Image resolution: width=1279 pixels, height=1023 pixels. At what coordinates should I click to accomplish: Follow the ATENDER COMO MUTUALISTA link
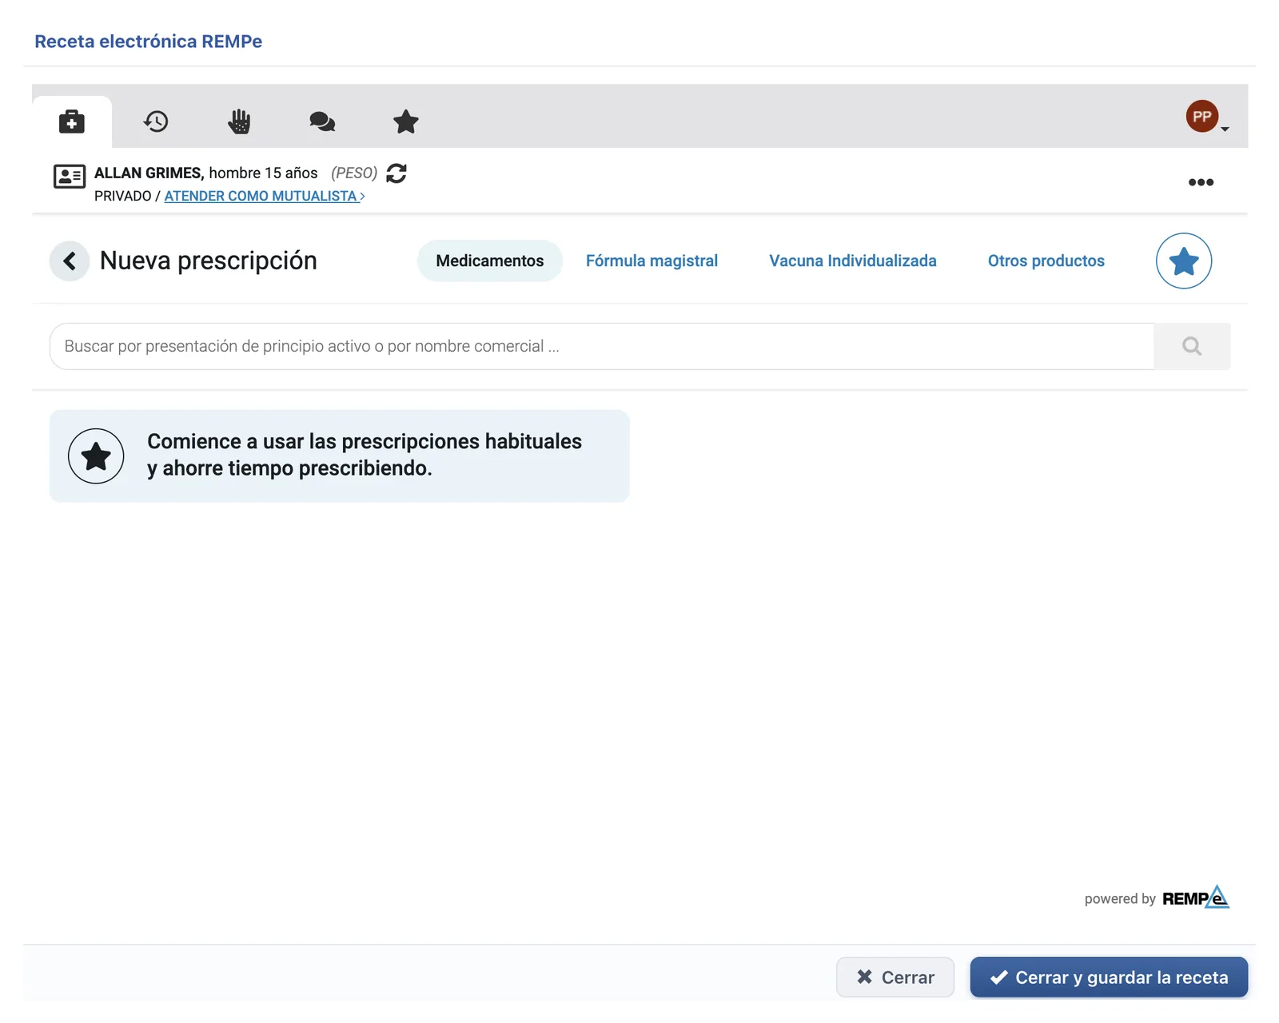pos(265,196)
